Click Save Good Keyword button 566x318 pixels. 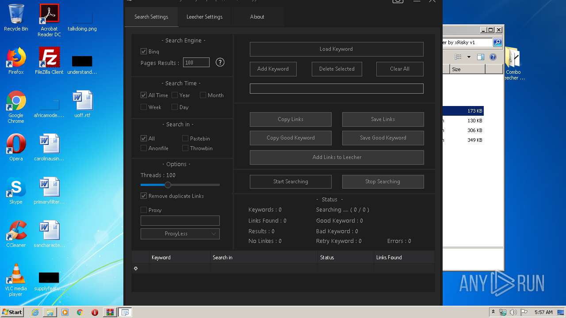pos(383,138)
